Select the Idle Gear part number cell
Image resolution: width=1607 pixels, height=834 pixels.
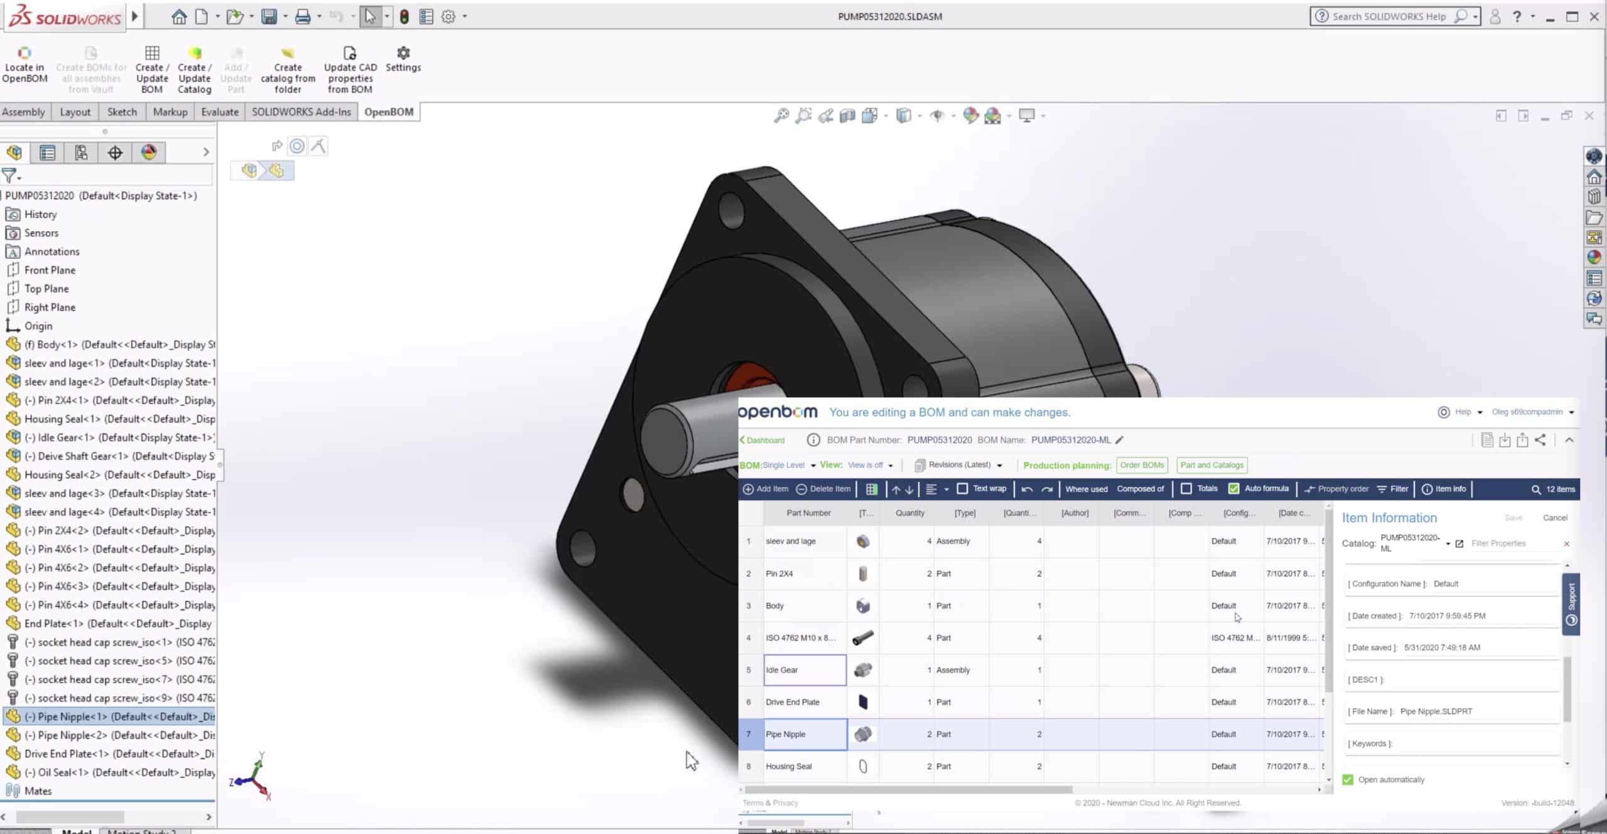click(805, 670)
